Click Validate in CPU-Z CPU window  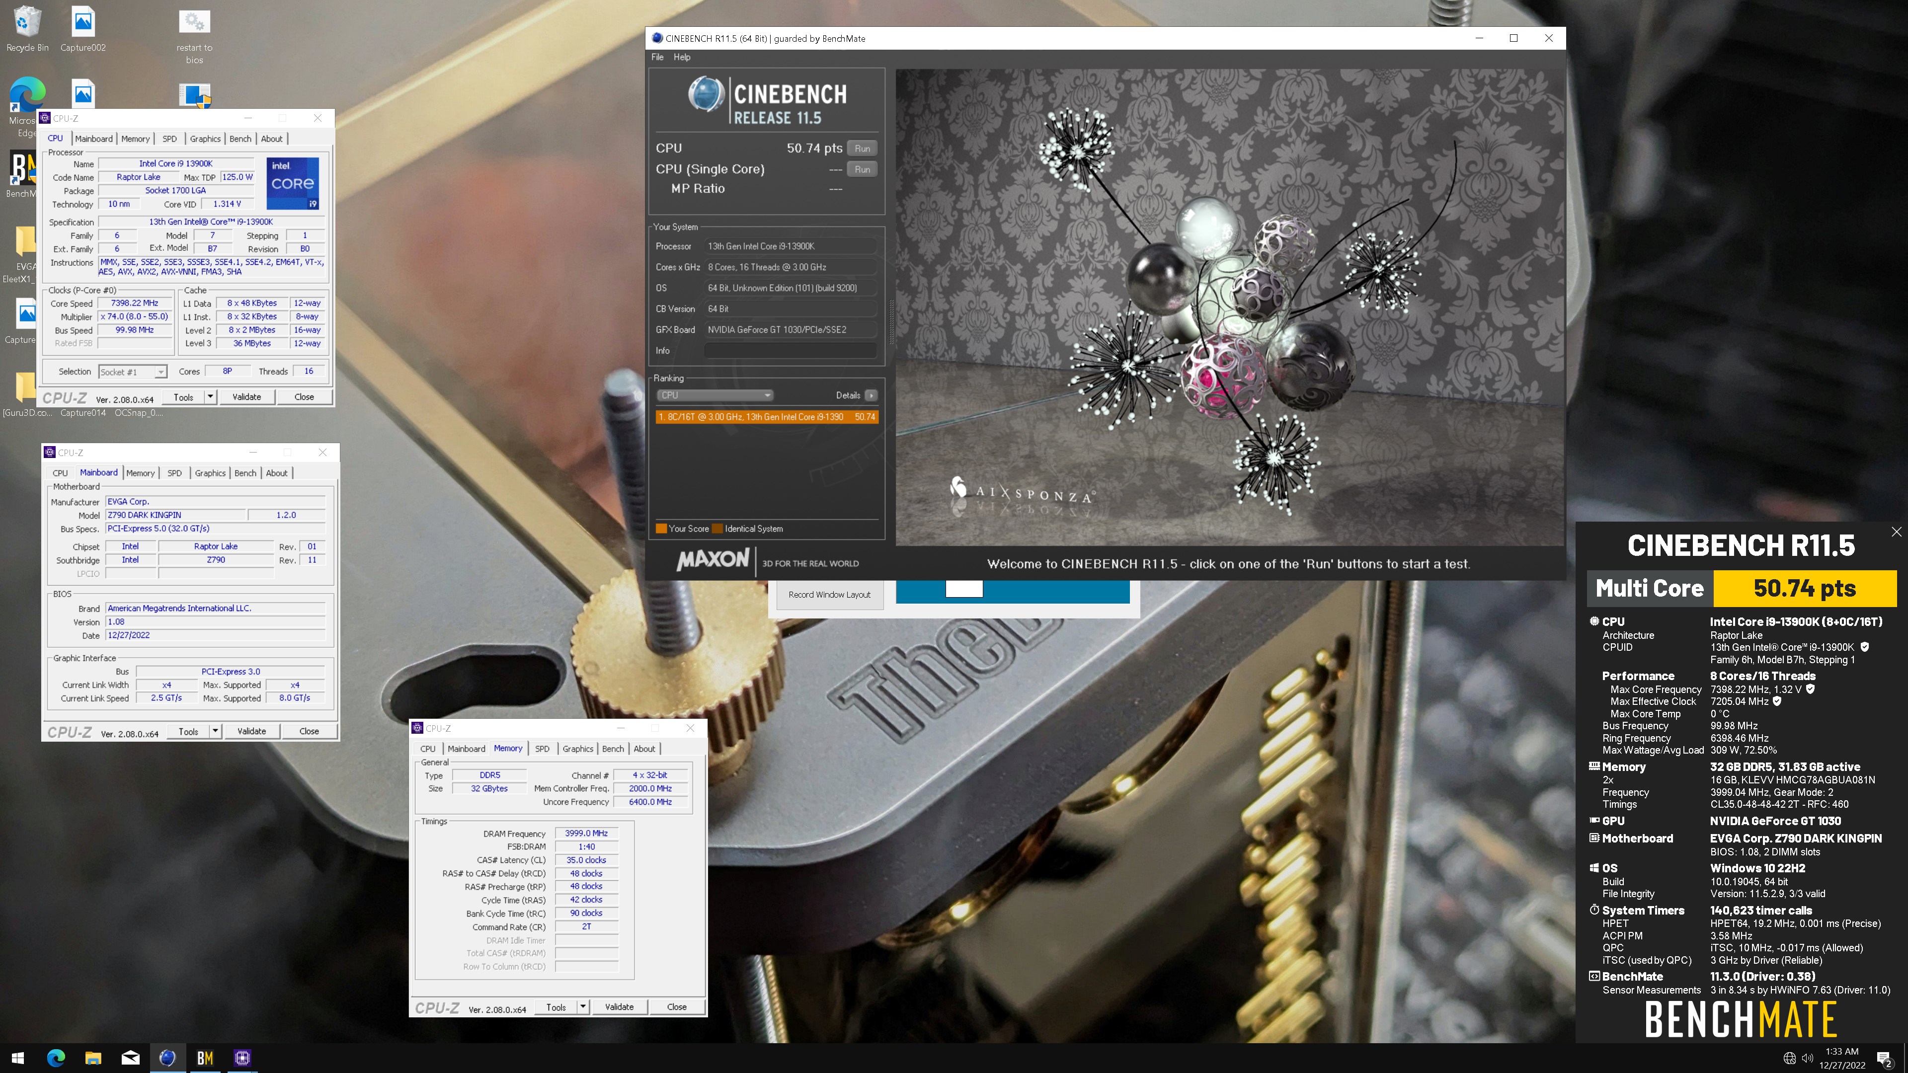pos(246,397)
